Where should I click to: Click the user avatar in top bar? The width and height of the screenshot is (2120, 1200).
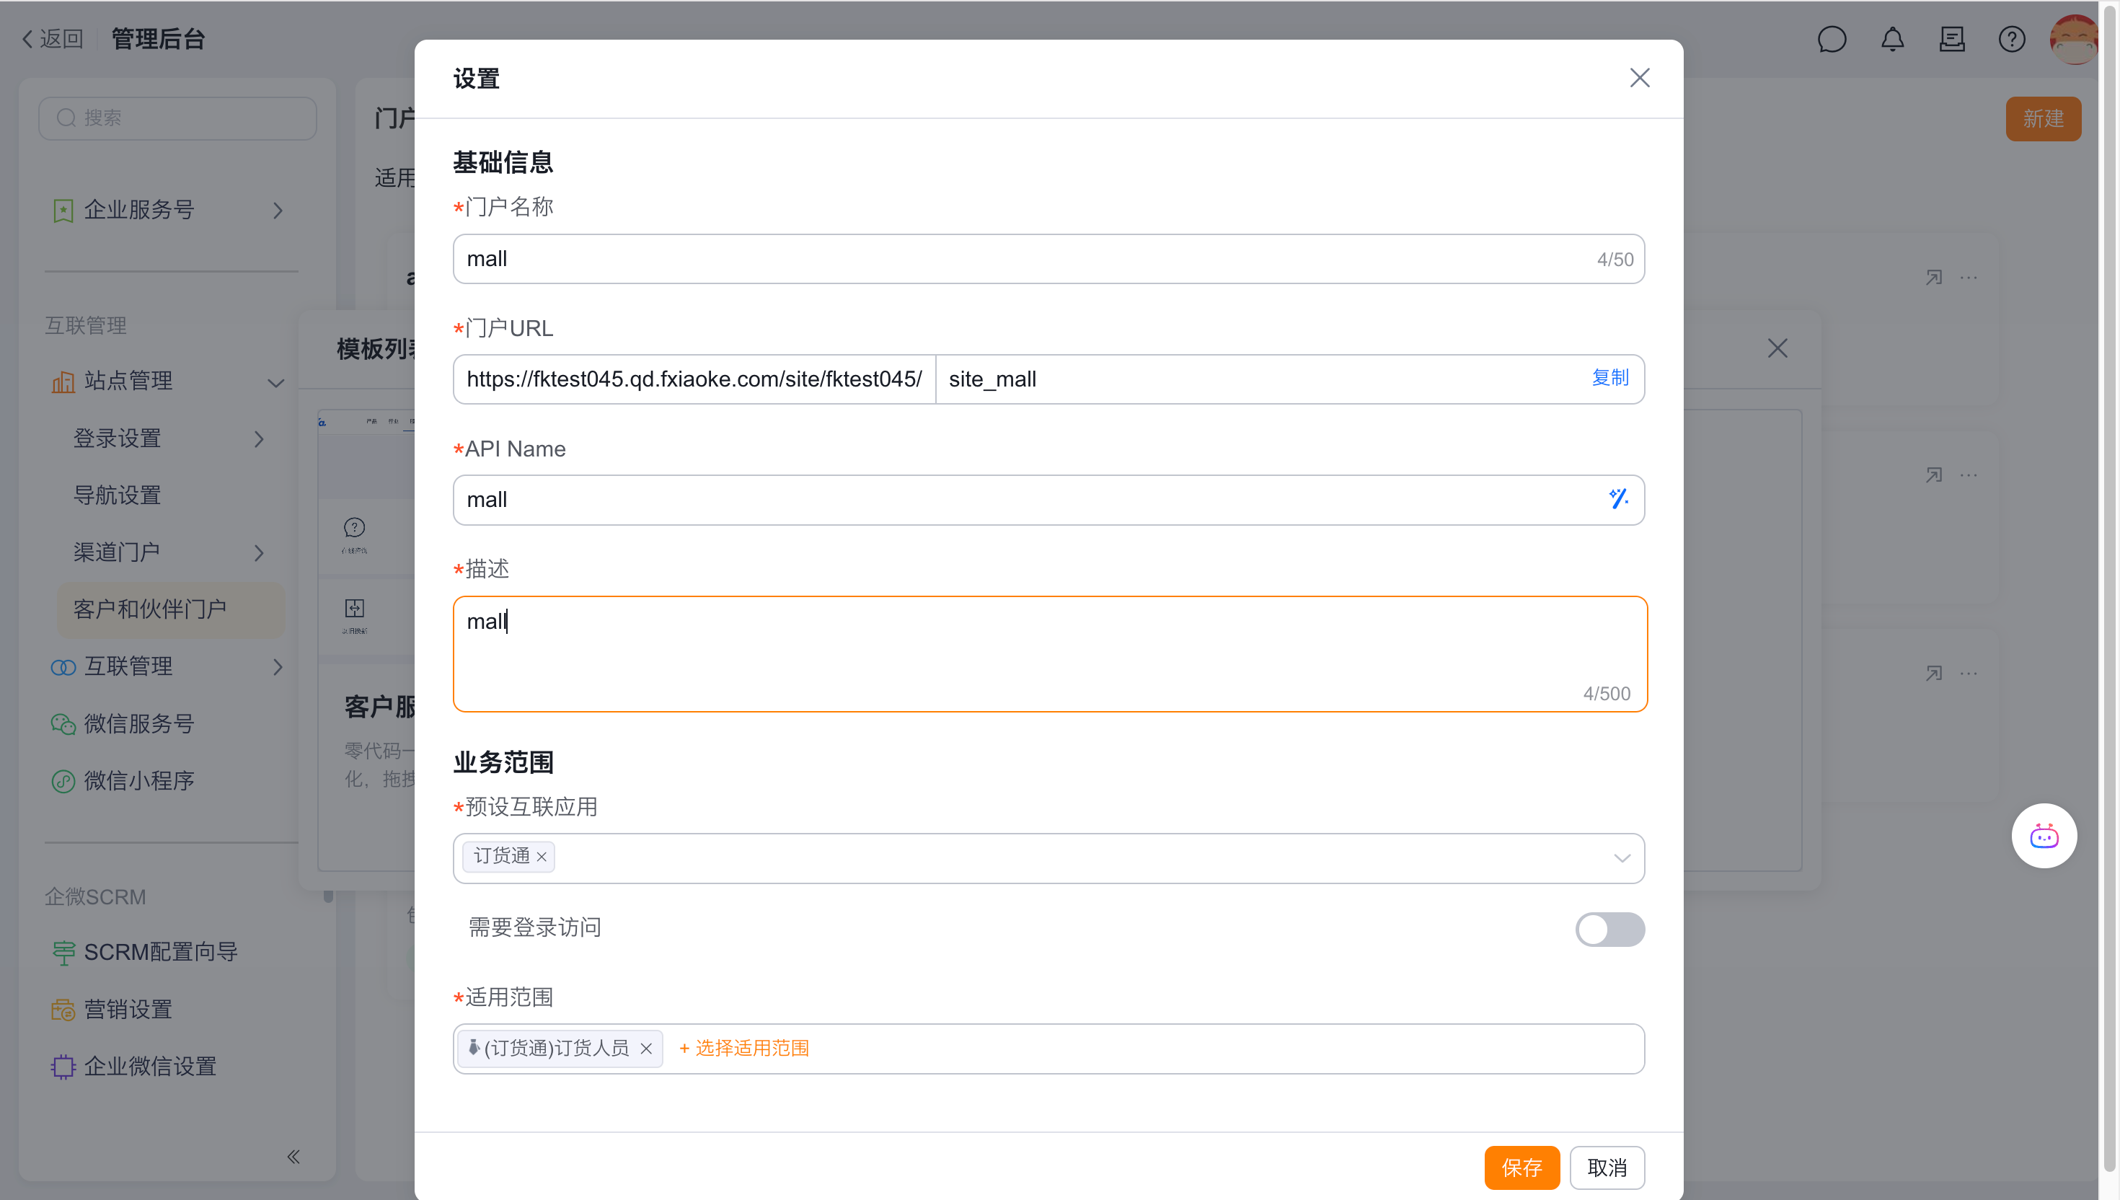coord(2072,39)
